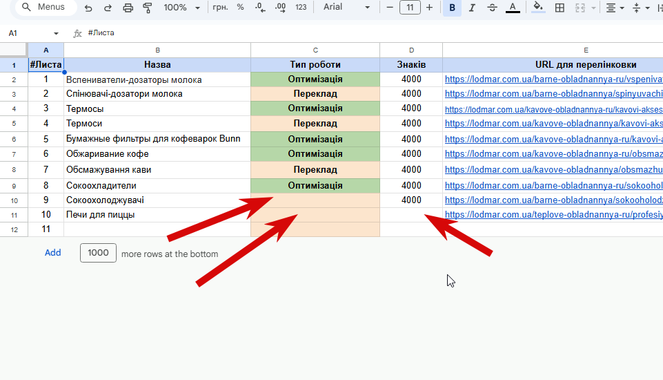Apply strikethrough formatting

[x=492, y=8]
